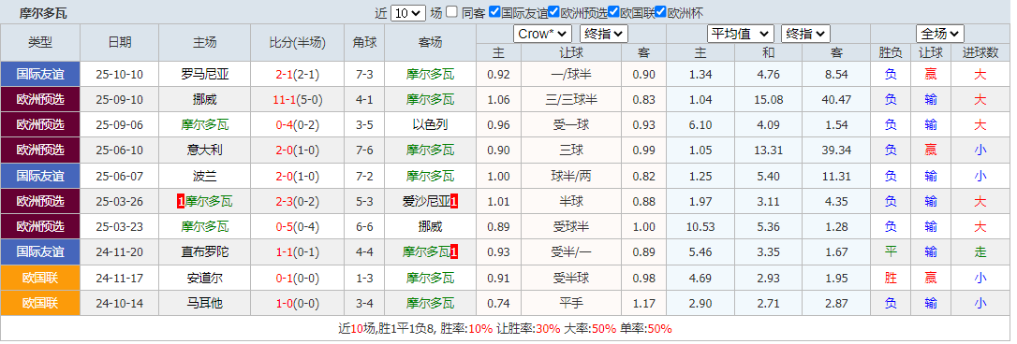Uncheck the 欧国联 filter checkbox
The height and width of the screenshot is (344, 1017).
pyautogui.click(x=613, y=11)
